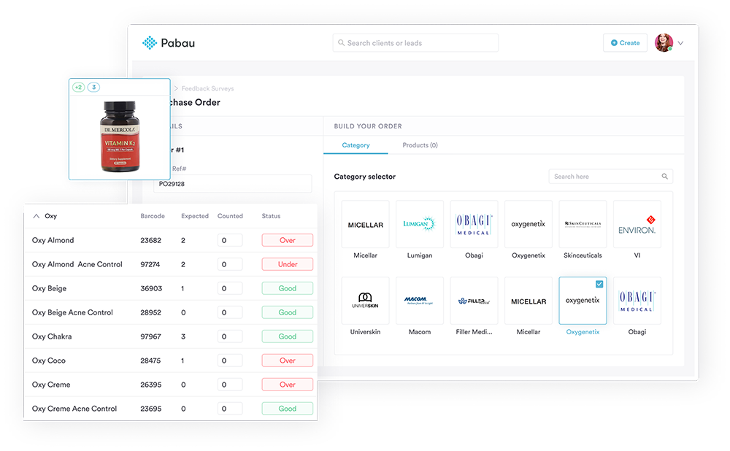This screenshot has height=451, width=730.
Task: Choose the Filler Medical category tile
Action: tap(474, 301)
